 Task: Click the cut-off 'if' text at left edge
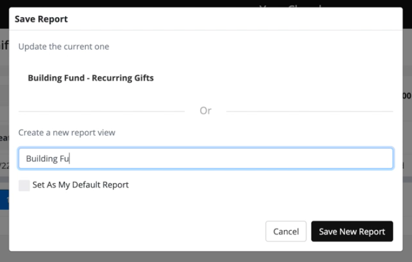click(x=4, y=45)
